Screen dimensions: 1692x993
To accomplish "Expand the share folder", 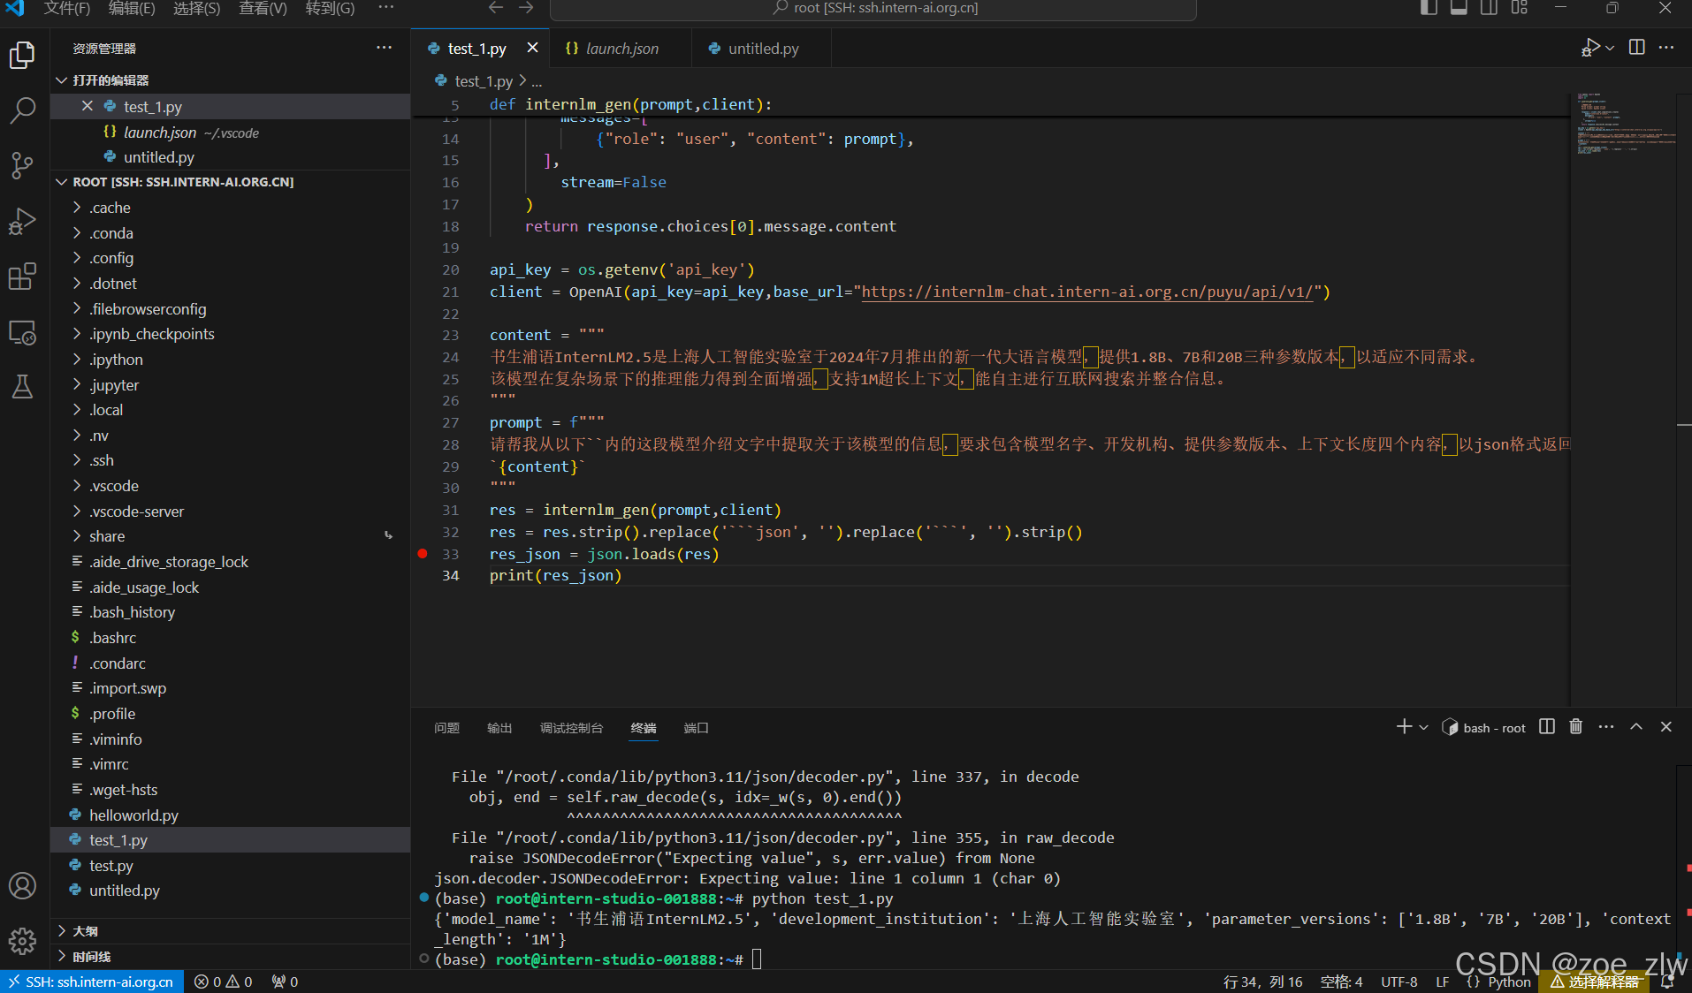I will [230, 536].
